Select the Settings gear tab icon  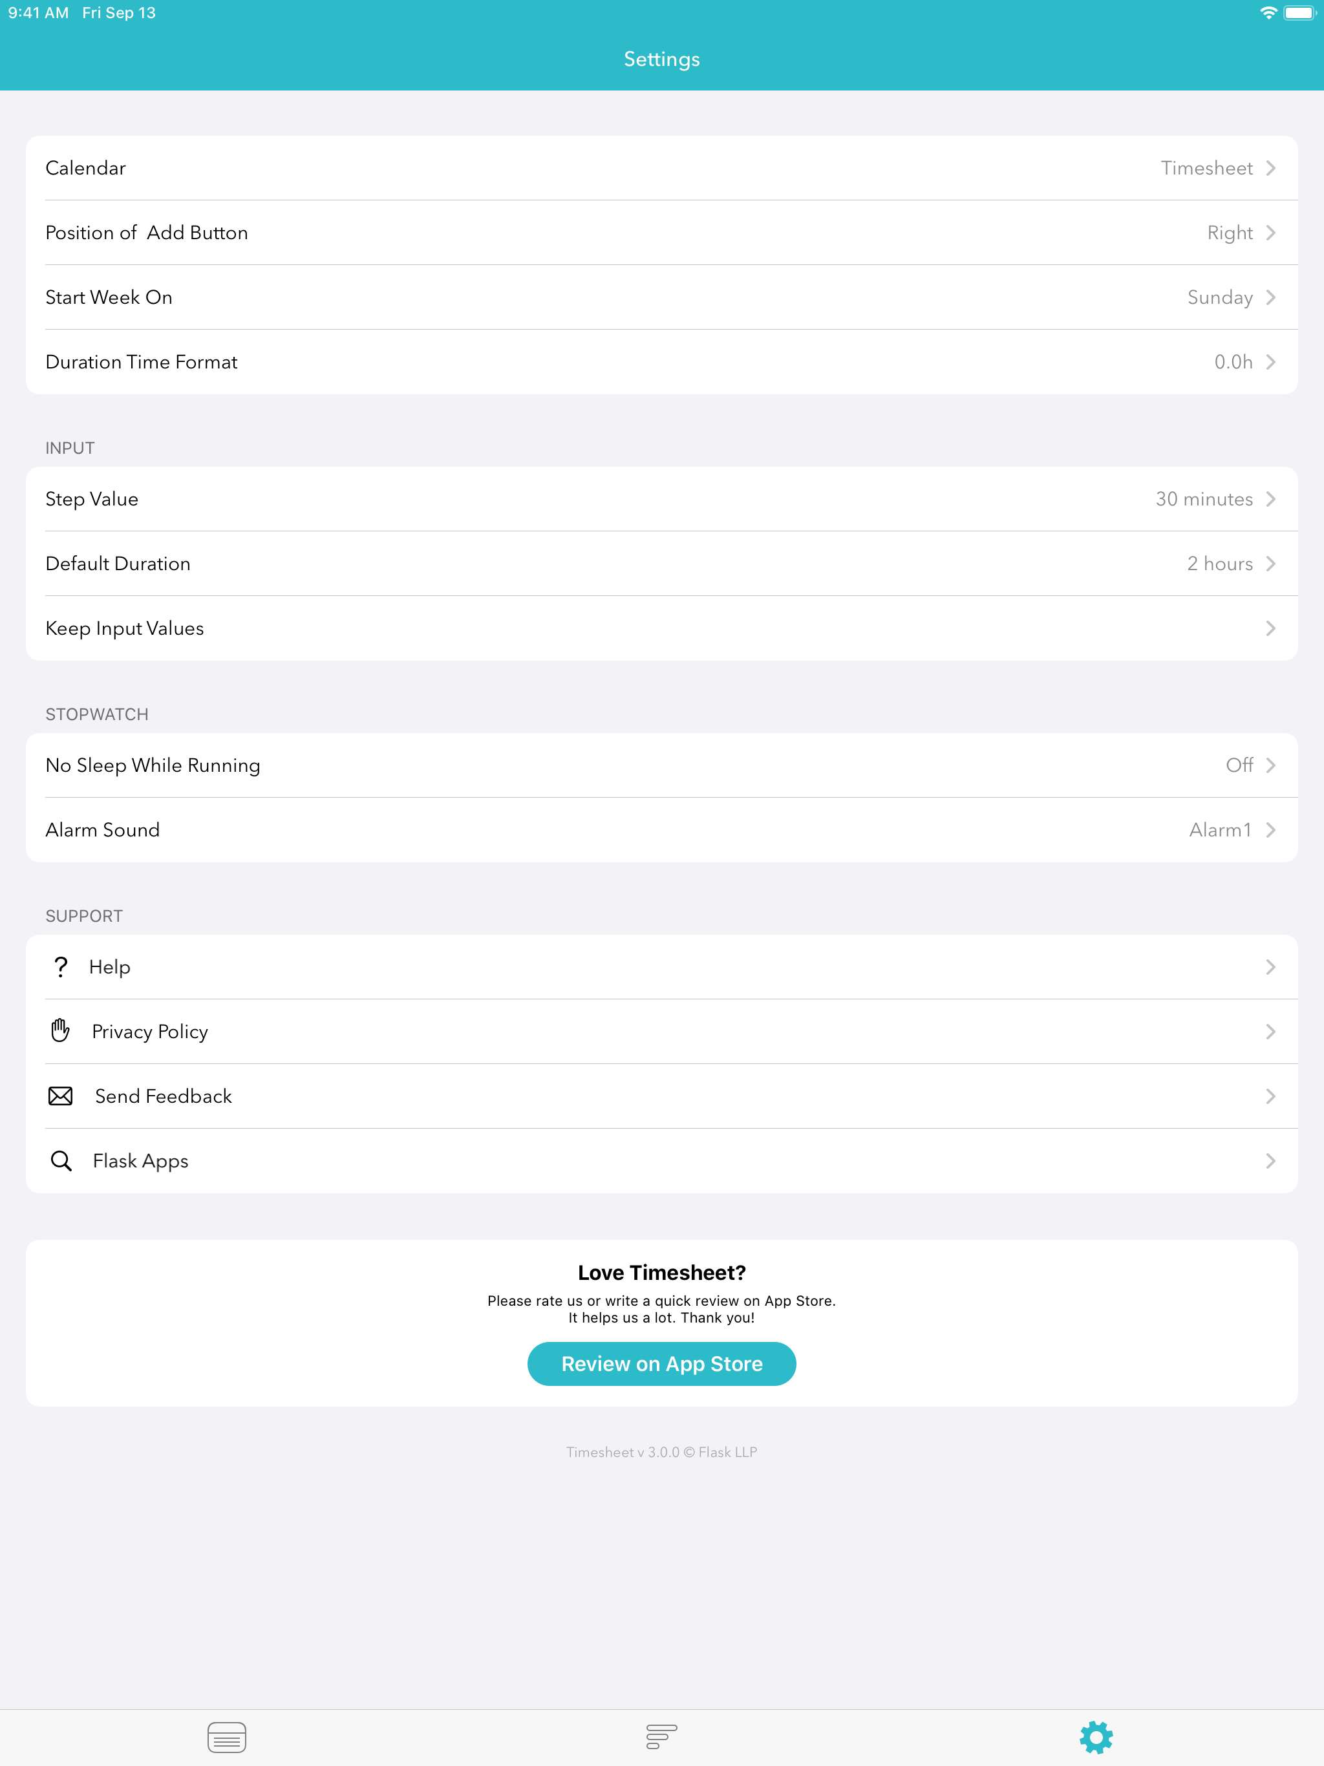point(1096,1738)
